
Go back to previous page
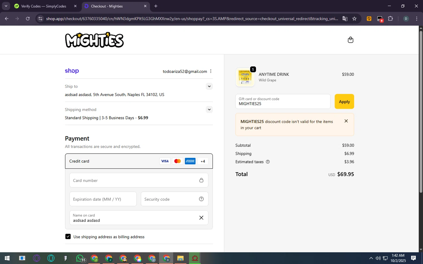(7, 19)
